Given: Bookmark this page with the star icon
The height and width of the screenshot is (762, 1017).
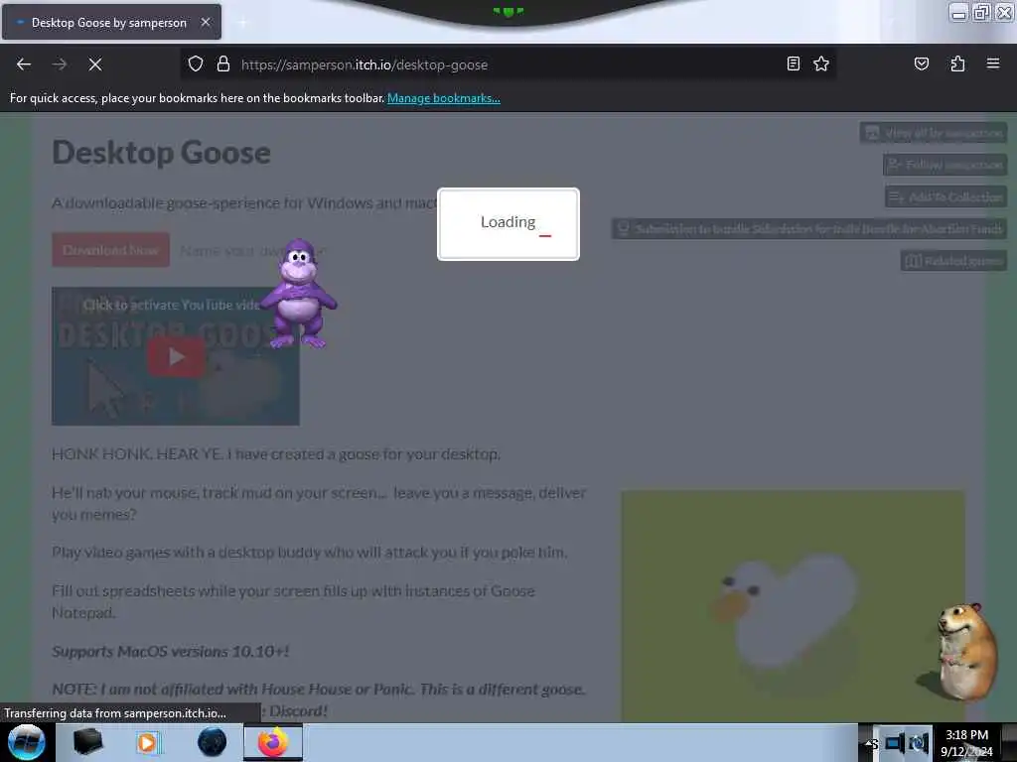Looking at the screenshot, I should (821, 64).
